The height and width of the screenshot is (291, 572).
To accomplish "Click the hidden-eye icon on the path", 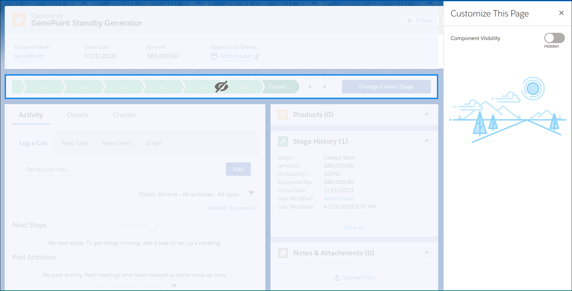I will 221,87.
